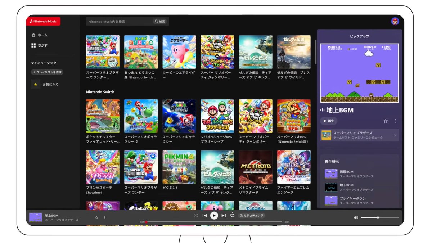Viewport: 432px width, 243px height.
Task: Open the ピクミン4 album
Action: [179, 170]
